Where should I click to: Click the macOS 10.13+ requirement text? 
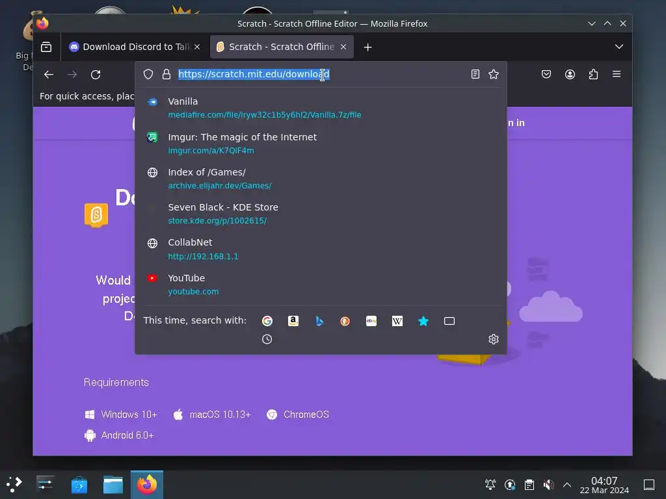(x=220, y=415)
